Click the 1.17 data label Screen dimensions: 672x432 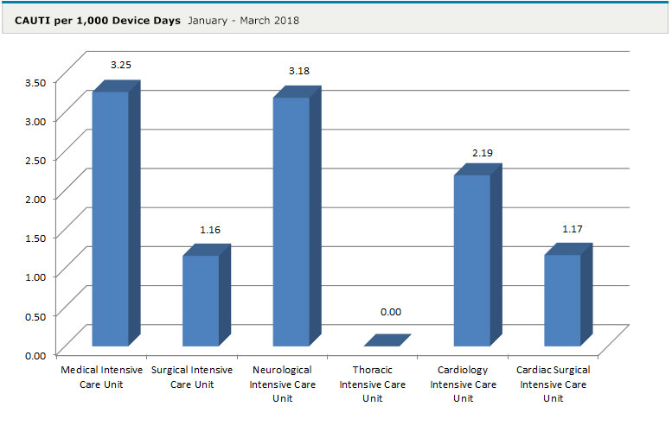572,229
